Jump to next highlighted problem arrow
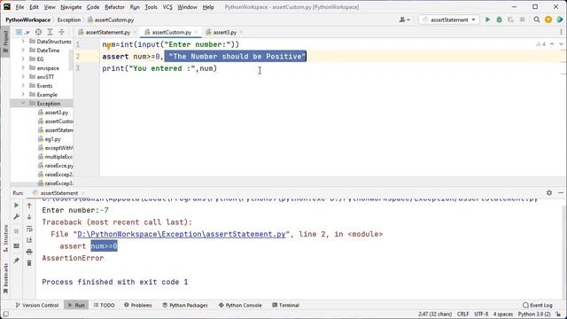Image resolution: width=567 pixels, height=319 pixels. [x=561, y=44]
